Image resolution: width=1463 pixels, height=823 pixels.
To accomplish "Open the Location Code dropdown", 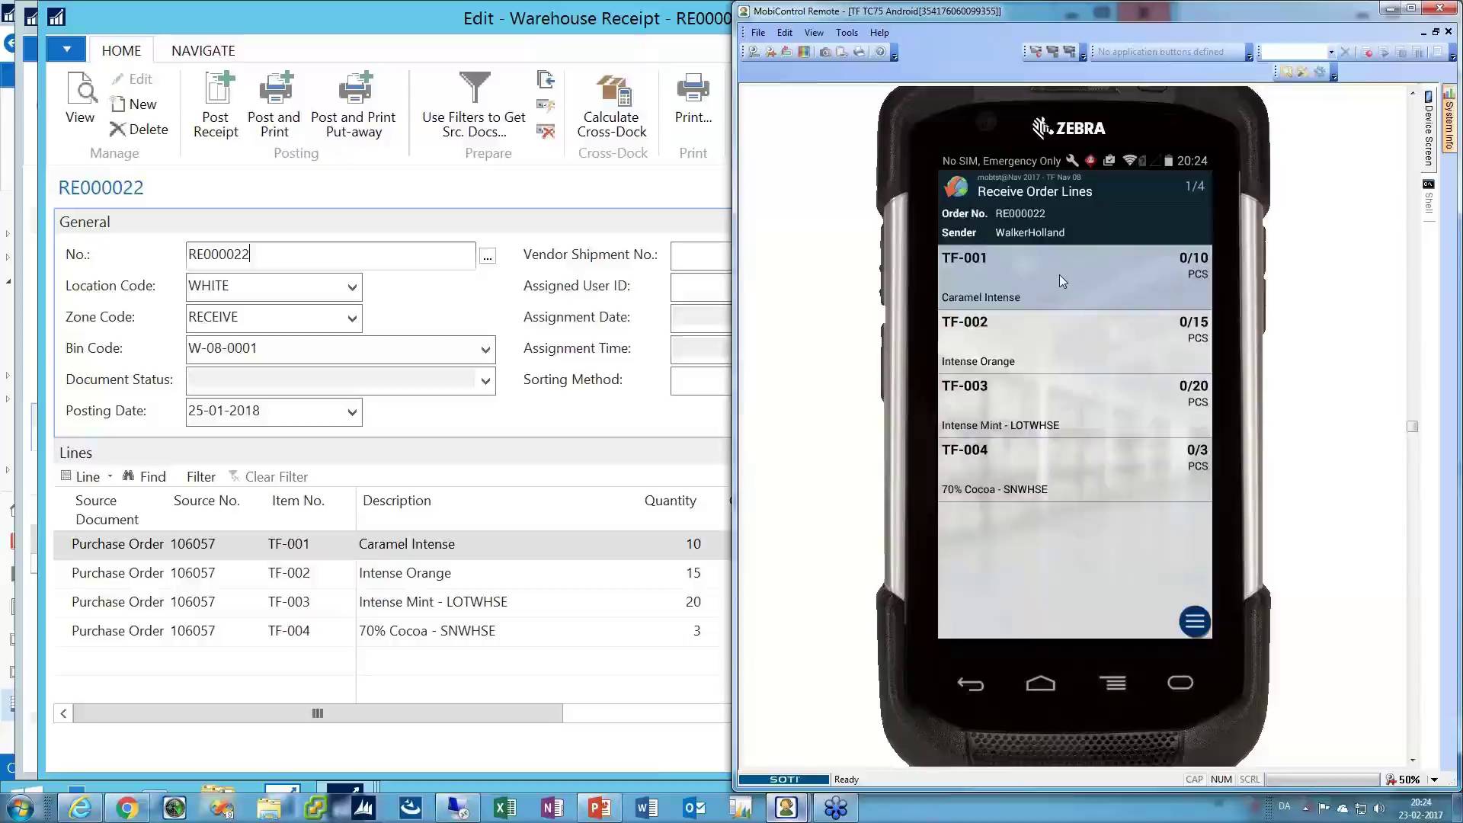I will click(x=351, y=287).
